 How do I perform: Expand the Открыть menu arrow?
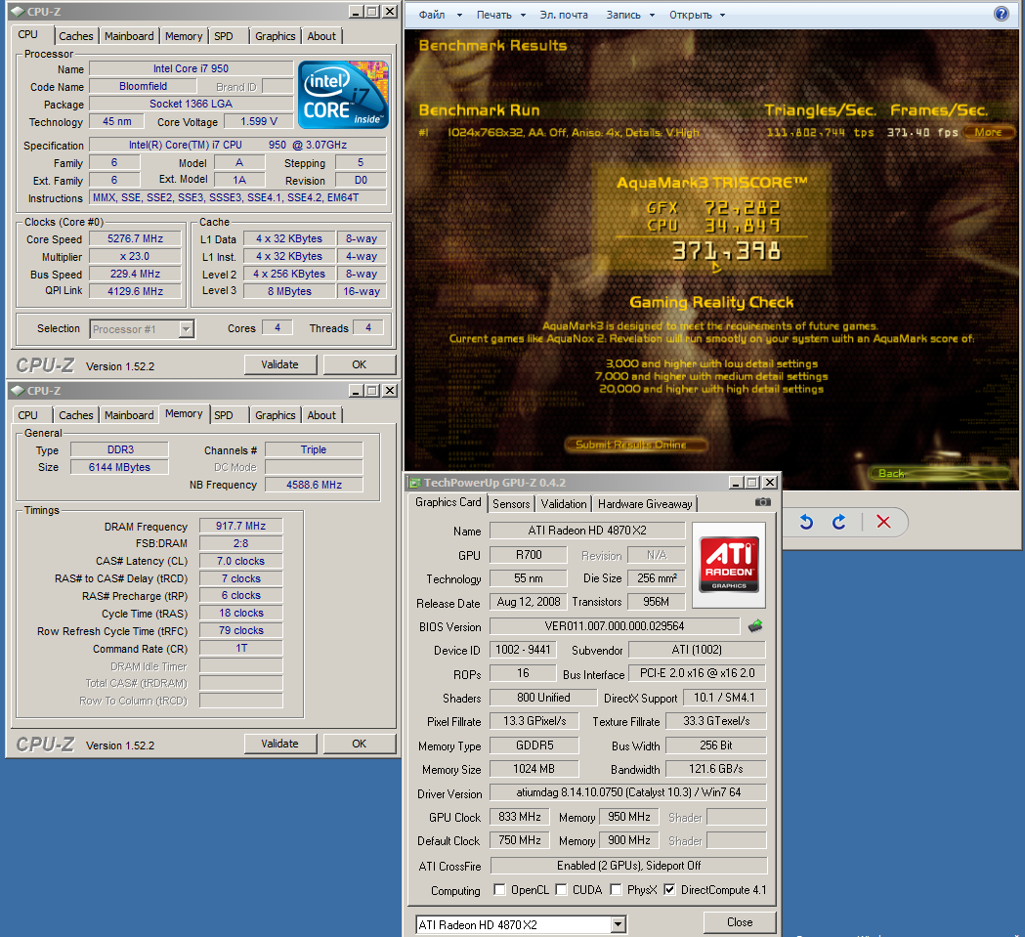pyautogui.click(x=722, y=15)
